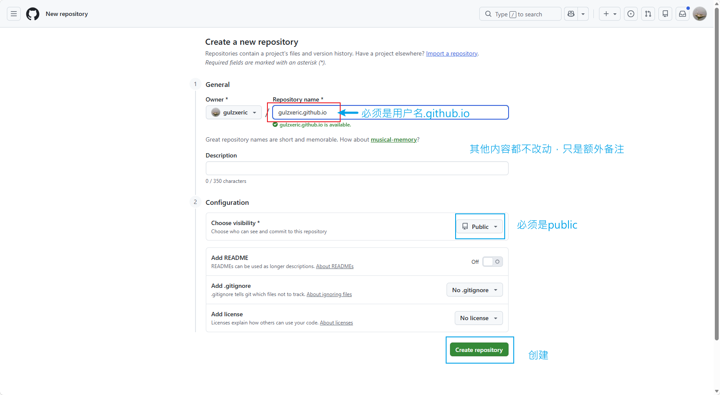This screenshot has width=720, height=395.
Task: Use the suggested name musical-memory
Action: (394, 139)
